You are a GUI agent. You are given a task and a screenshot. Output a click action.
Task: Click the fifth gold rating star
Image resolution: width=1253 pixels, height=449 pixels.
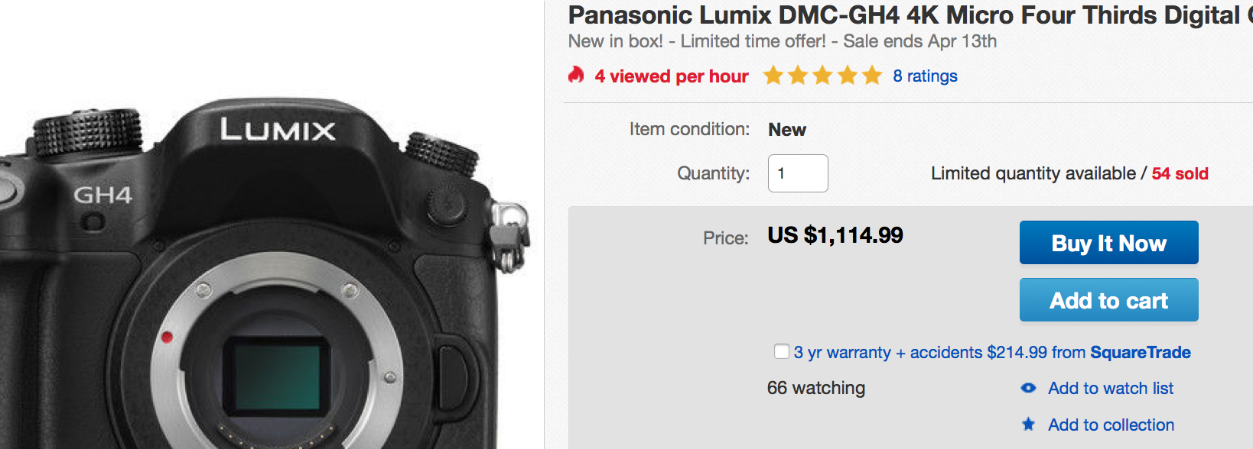pos(872,76)
